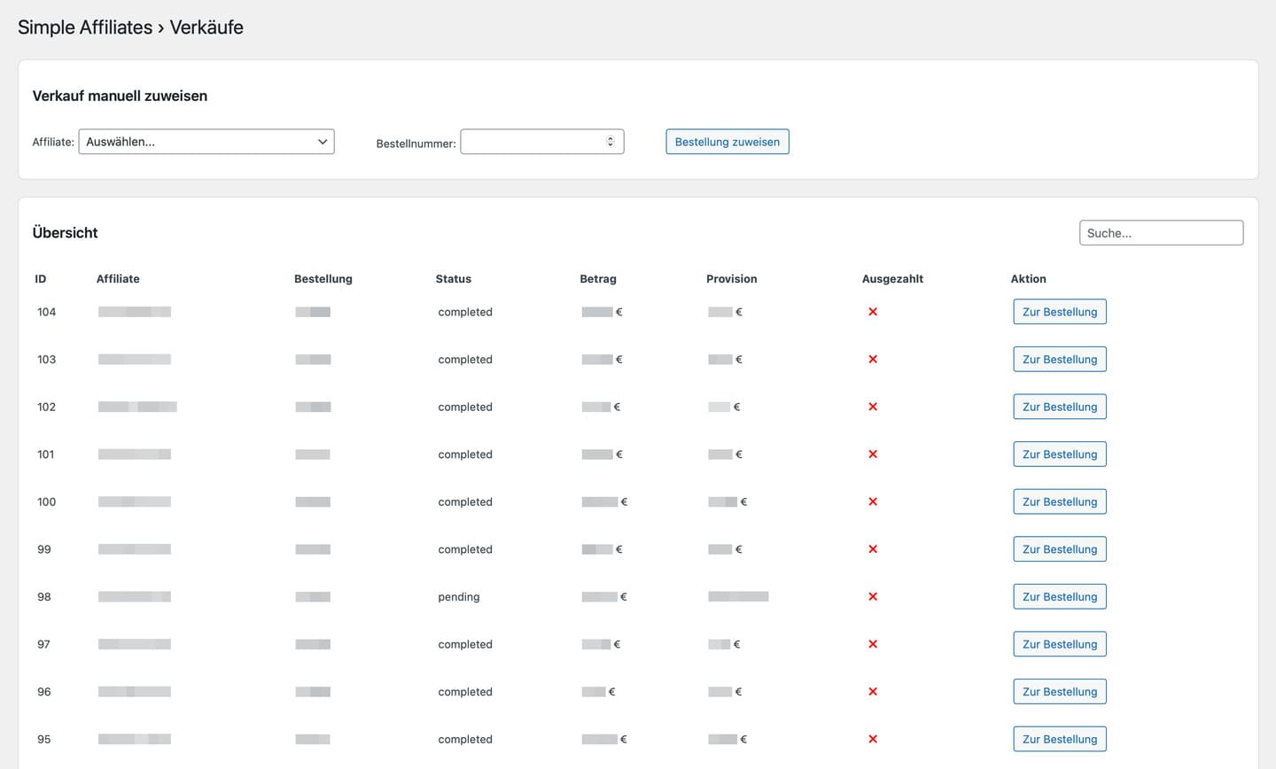The height and width of the screenshot is (769, 1276).
Task: Click the Affiliate column header
Action: pos(118,279)
